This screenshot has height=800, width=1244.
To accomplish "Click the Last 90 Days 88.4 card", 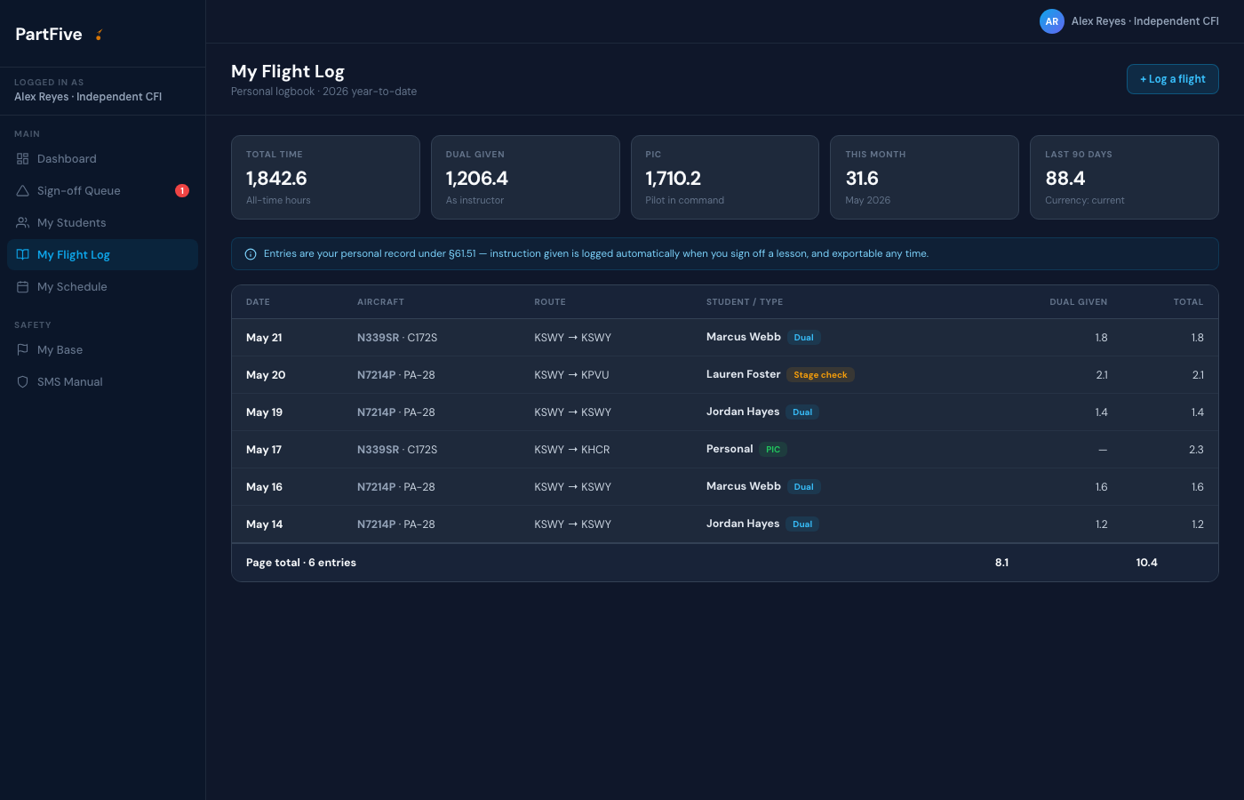I will (1124, 178).
